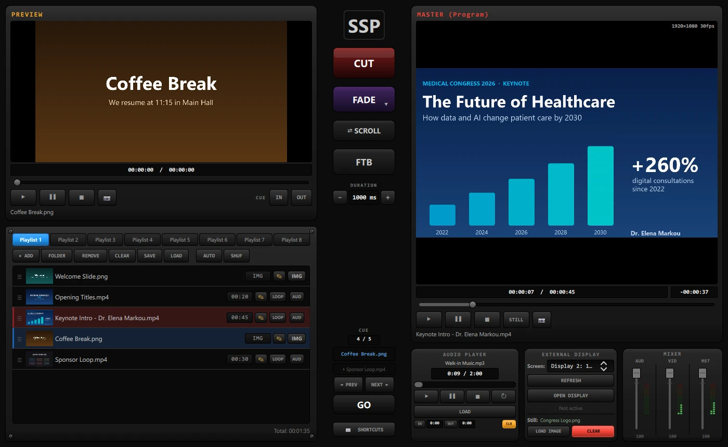This screenshot has width=728, height=447.
Task: Take a snapshot of the Preview frame
Action: [107, 198]
